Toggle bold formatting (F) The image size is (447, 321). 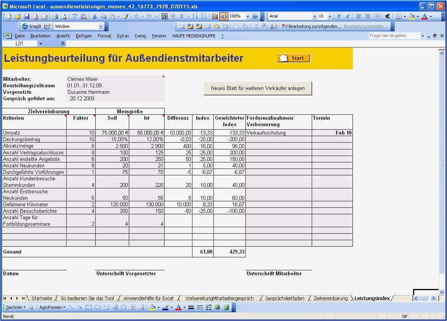pos(339,16)
